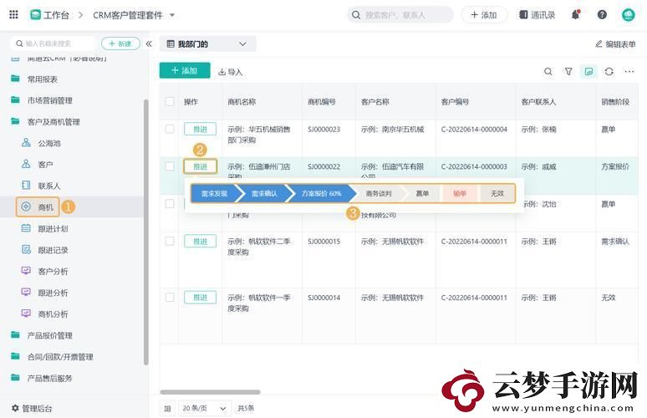Open the help question-mark icon
Image resolution: width=647 pixels, height=418 pixels.
(x=602, y=15)
